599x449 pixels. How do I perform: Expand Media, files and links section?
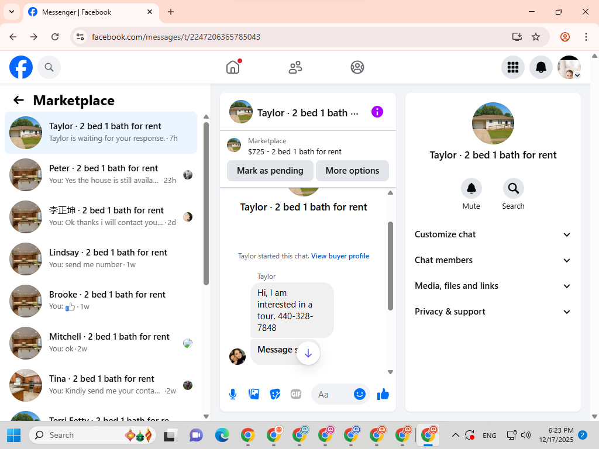(x=493, y=286)
